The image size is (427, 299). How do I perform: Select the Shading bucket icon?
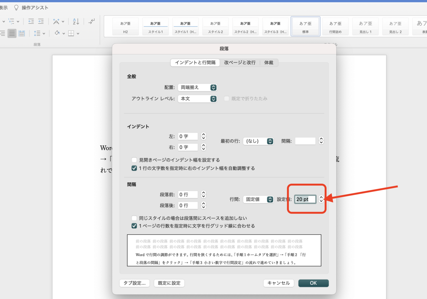pyautogui.click(x=57, y=33)
